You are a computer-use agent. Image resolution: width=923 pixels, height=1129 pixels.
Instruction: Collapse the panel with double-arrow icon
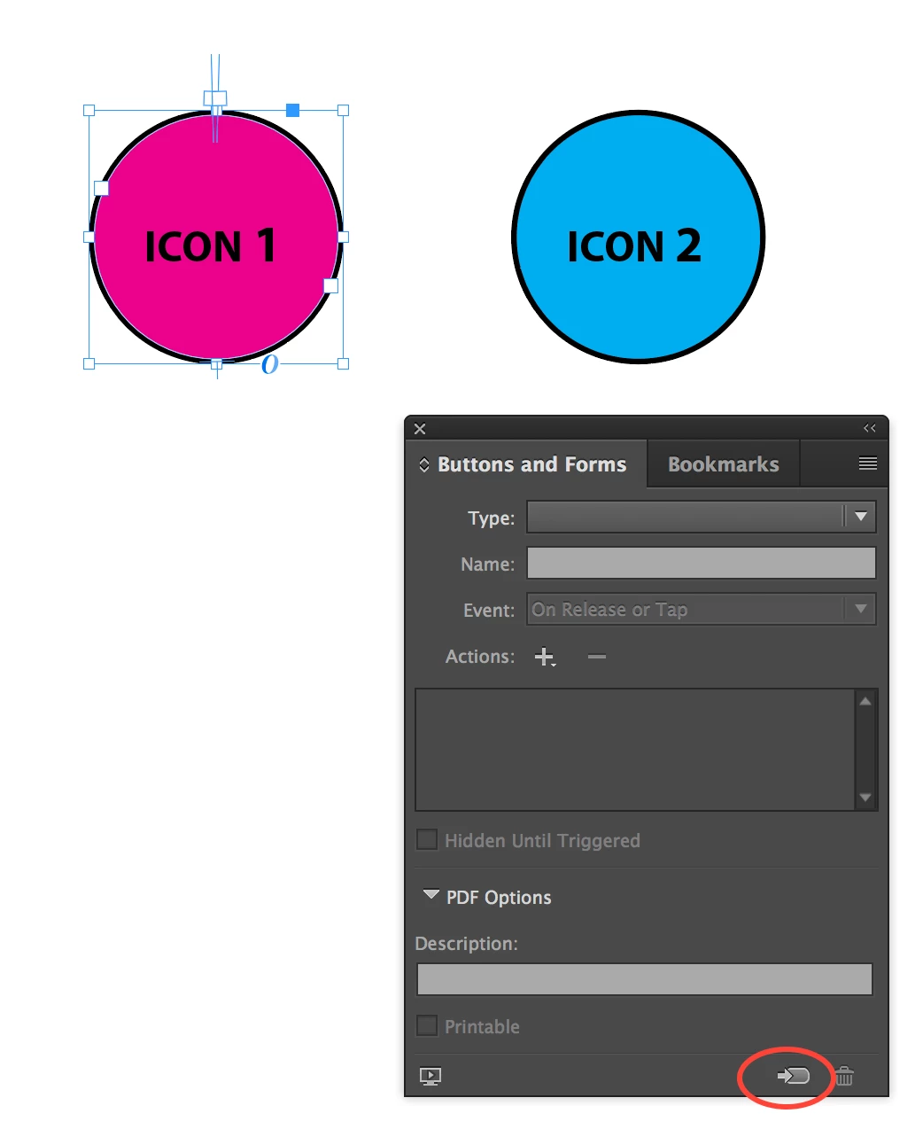point(870,428)
